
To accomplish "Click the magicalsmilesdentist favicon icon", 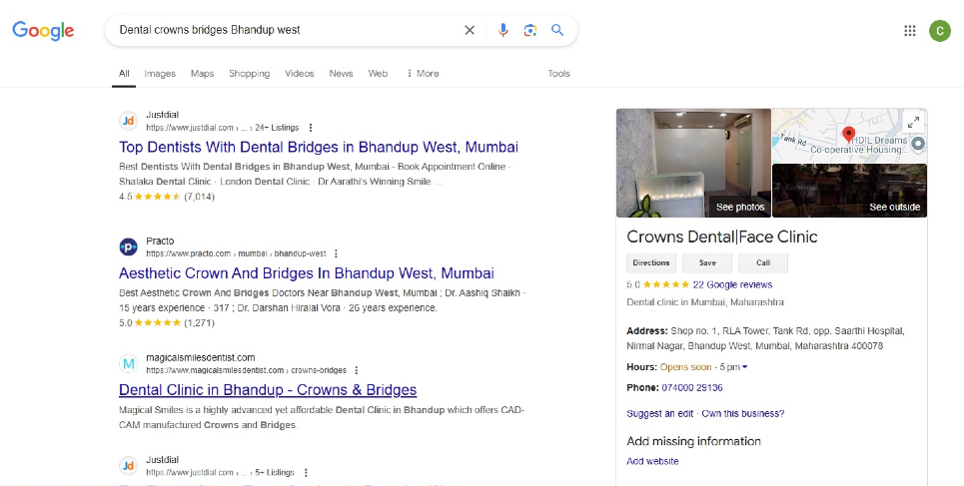I will tap(128, 363).
